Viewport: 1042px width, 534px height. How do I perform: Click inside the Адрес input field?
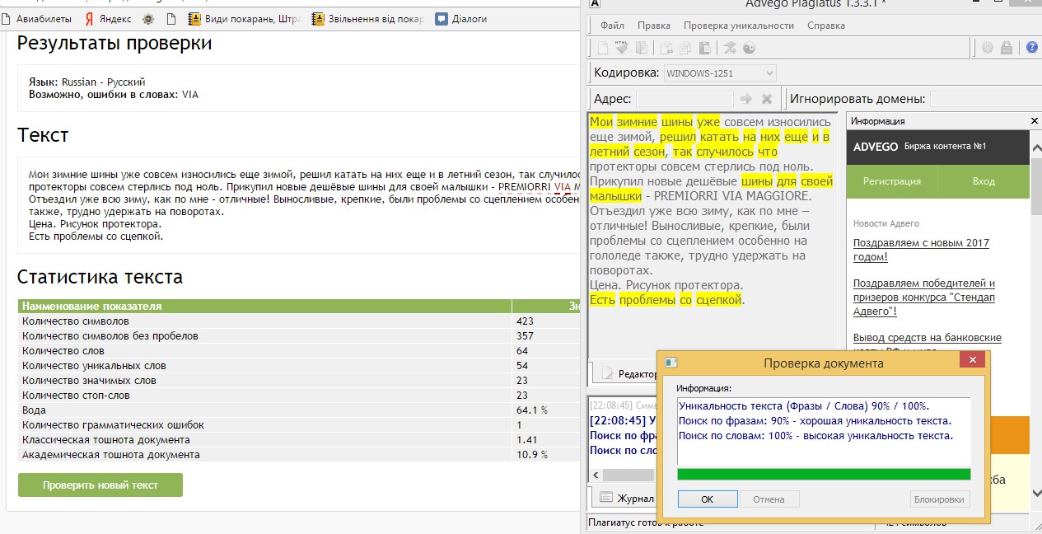(685, 99)
